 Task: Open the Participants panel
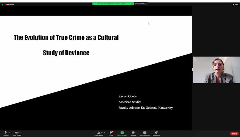coord(99,133)
